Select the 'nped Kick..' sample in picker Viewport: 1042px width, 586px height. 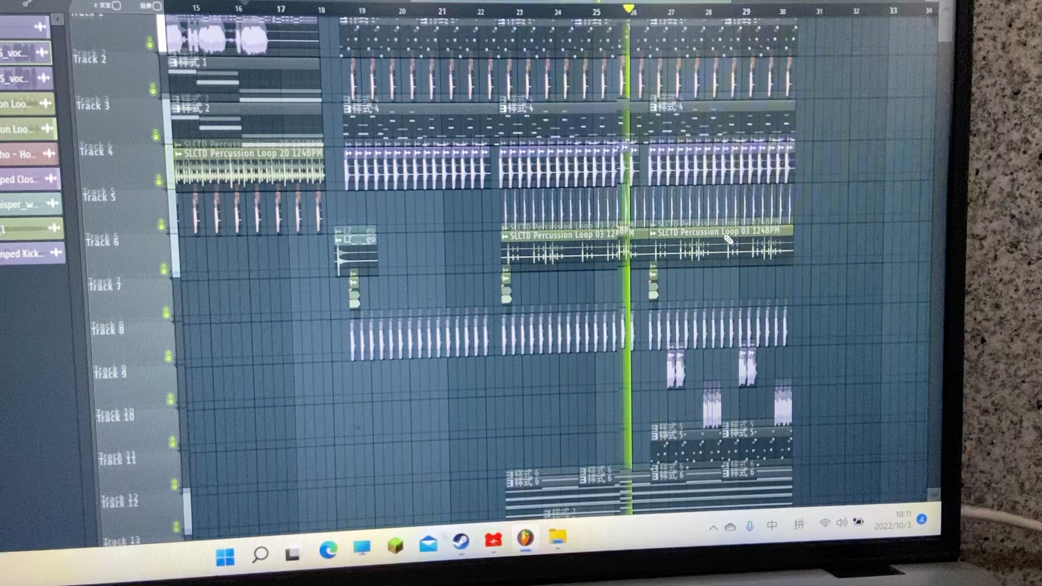(x=33, y=253)
